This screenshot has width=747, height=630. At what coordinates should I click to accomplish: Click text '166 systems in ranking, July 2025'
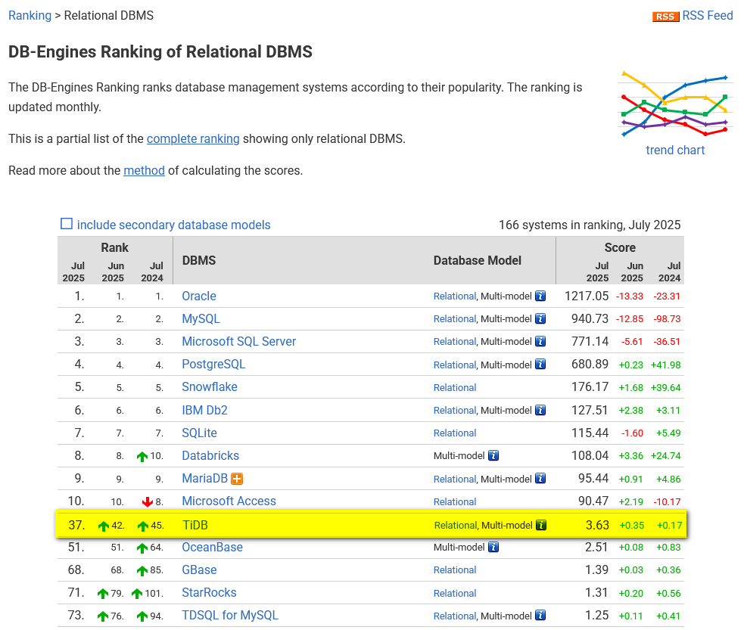click(x=590, y=225)
